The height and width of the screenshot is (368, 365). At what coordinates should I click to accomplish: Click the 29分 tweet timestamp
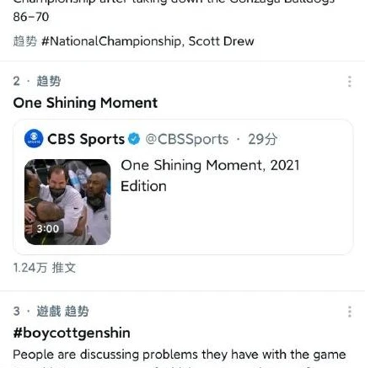coord(263,139)
